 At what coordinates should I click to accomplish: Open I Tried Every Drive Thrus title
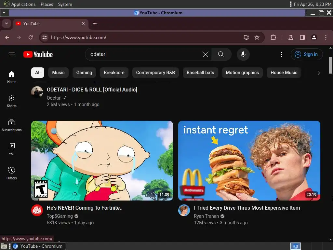(247, 208)
